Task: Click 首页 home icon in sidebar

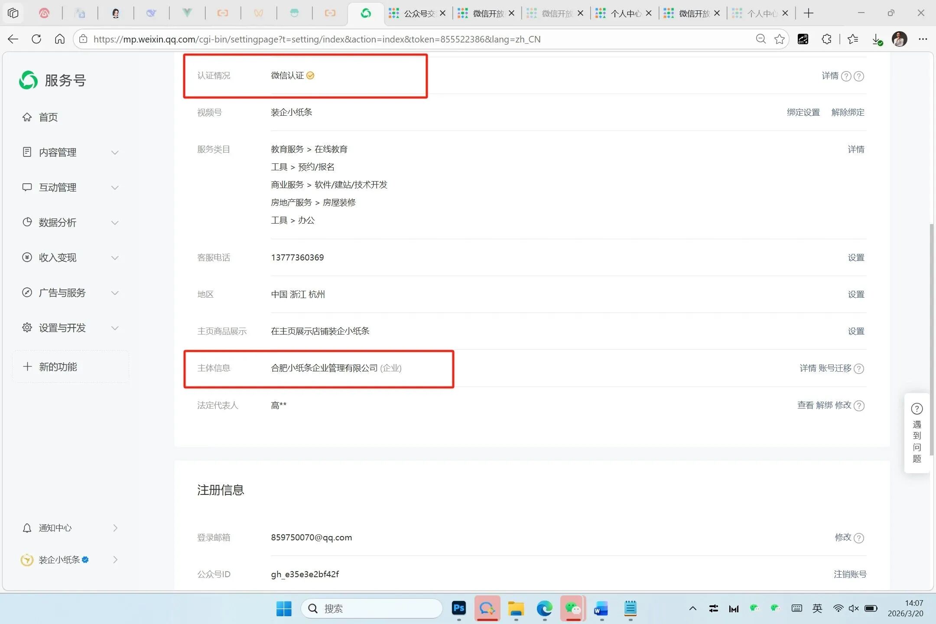Action: click(x=27, y=117)
